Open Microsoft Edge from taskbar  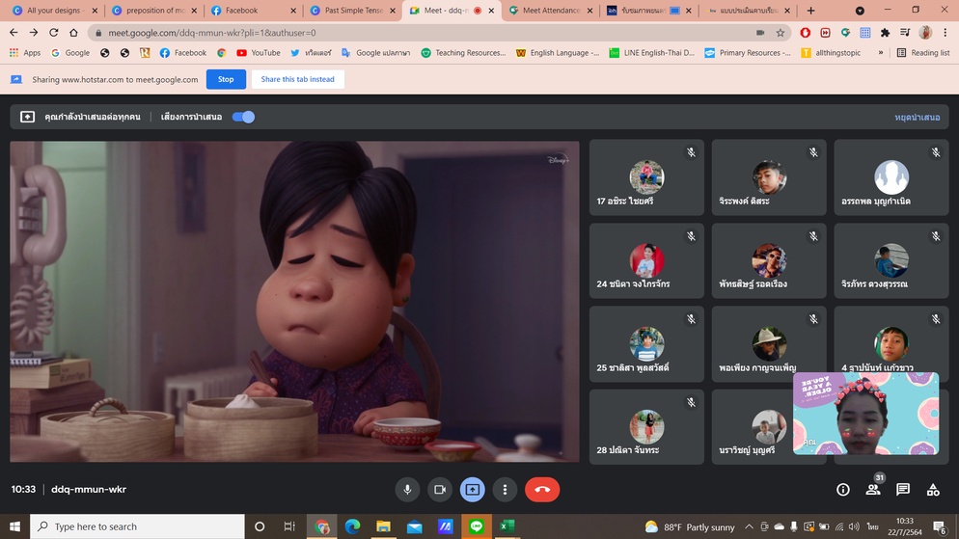point(352,526)
